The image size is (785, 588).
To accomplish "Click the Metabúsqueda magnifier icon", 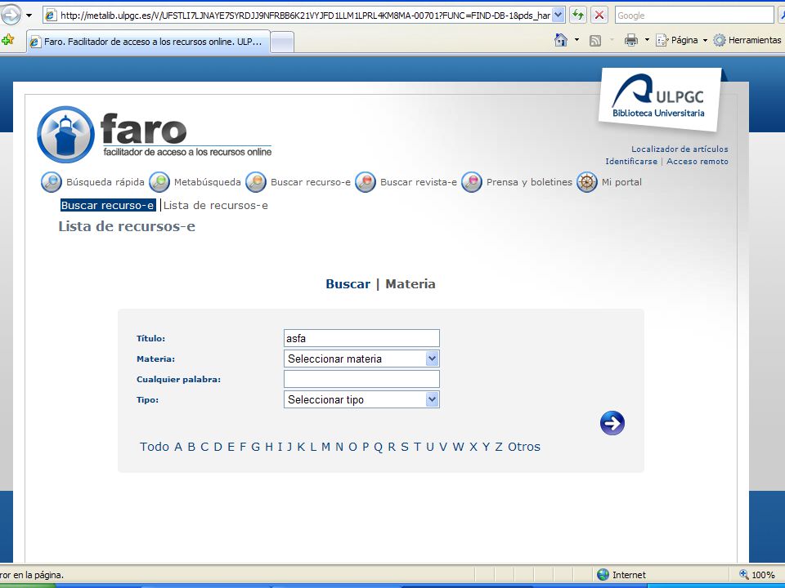I will click(159, 182).
